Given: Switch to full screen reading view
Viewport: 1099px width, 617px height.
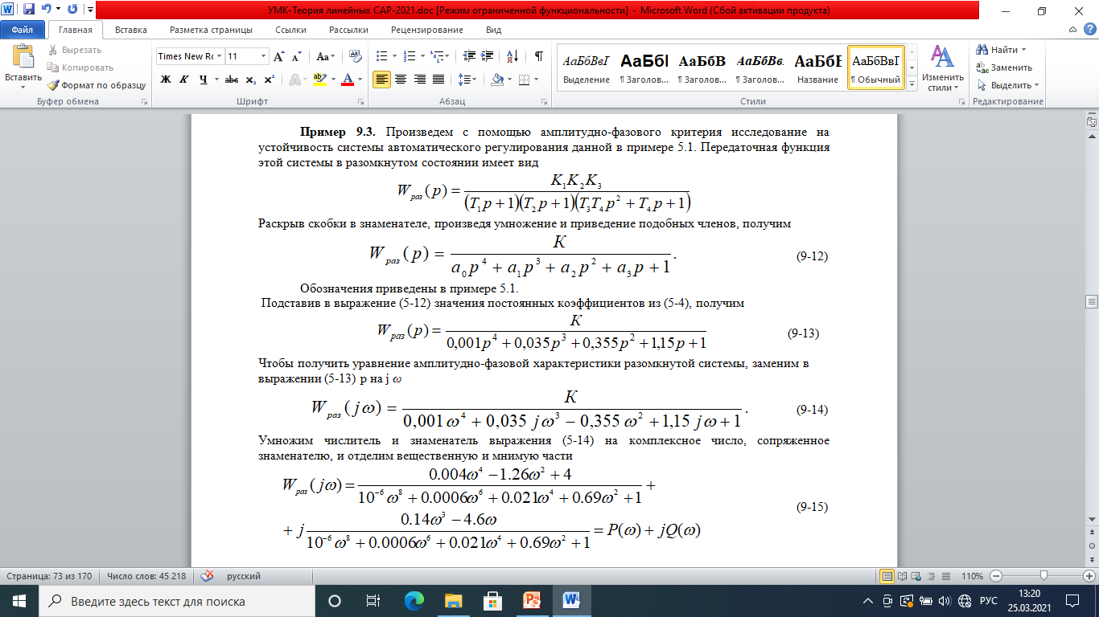Looking at the screenshot, I should click(x=901, y=576).
